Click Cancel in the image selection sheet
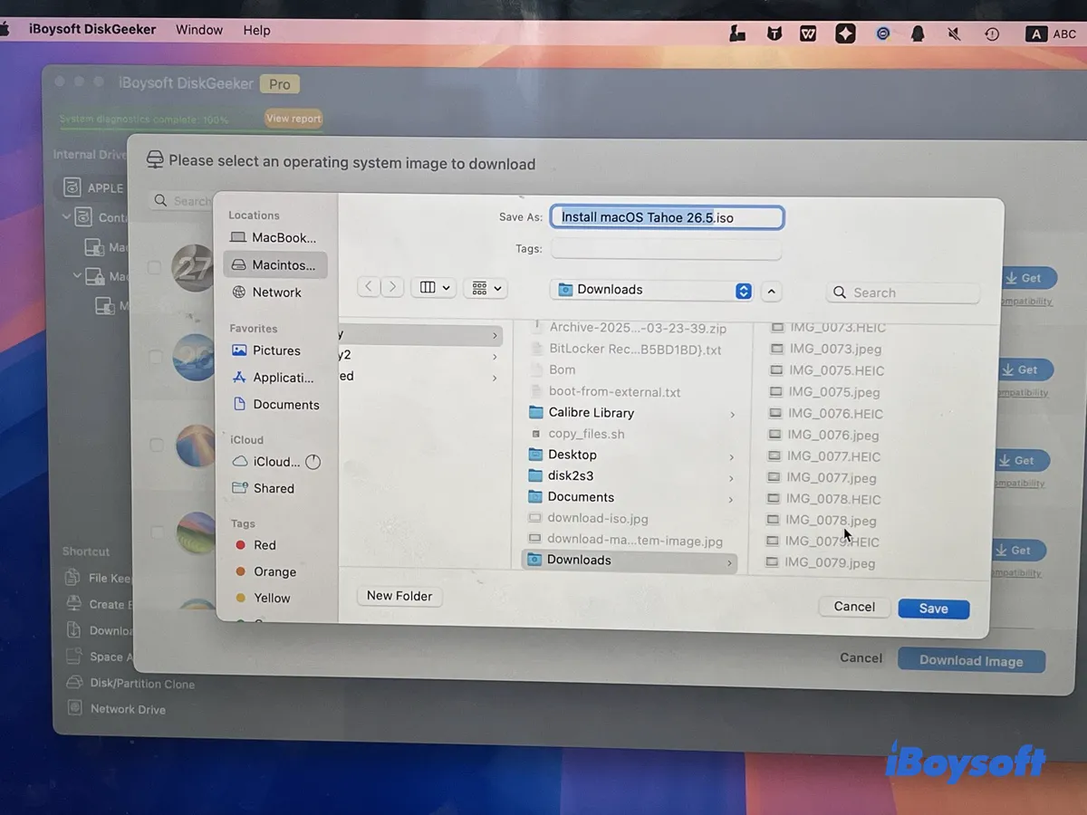 [861, 658]
